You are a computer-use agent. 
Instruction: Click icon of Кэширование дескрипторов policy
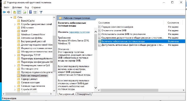tap(99, 38)
